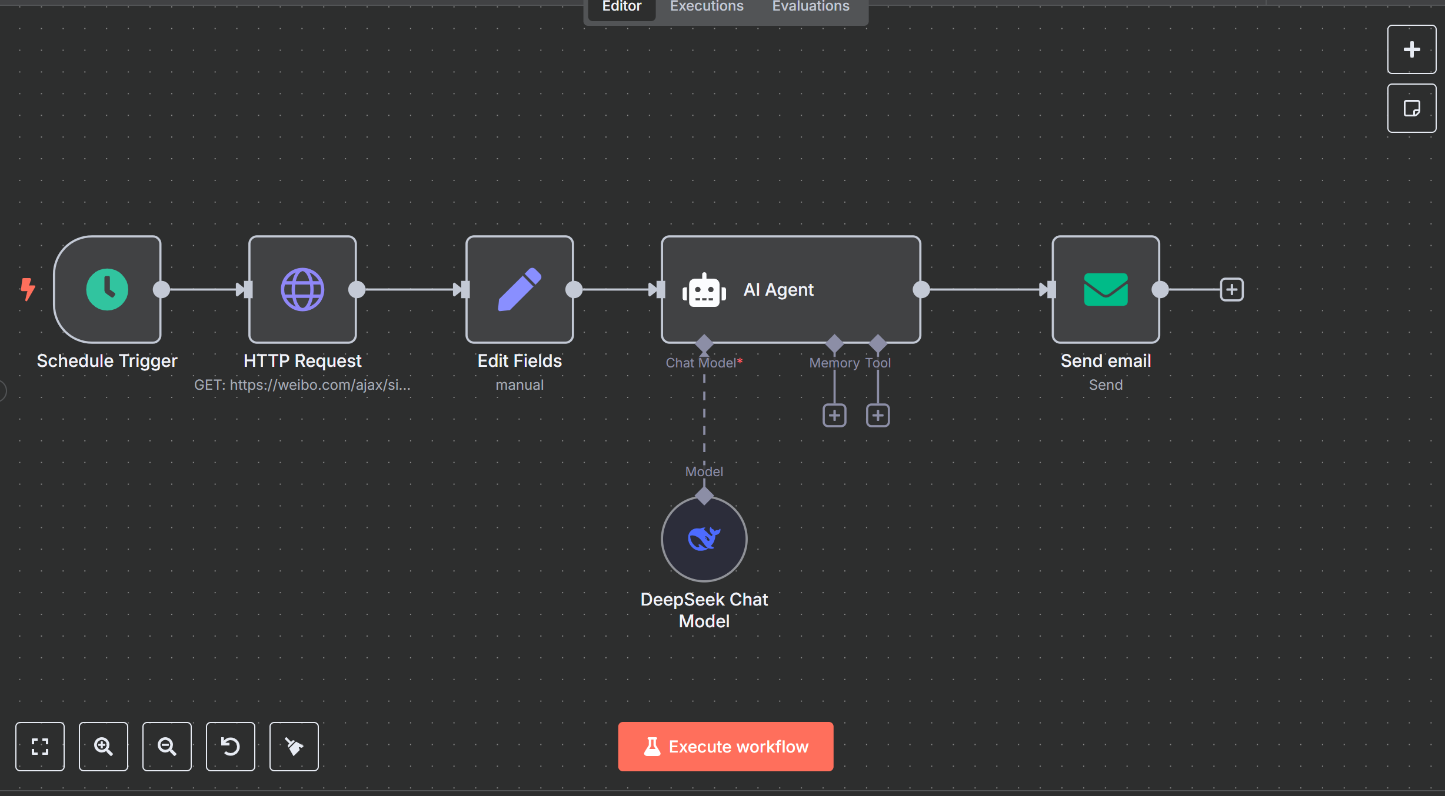Click the "Send" subtitle under Send email
Screen dimensions: 1445x796
pos(1106,385)
